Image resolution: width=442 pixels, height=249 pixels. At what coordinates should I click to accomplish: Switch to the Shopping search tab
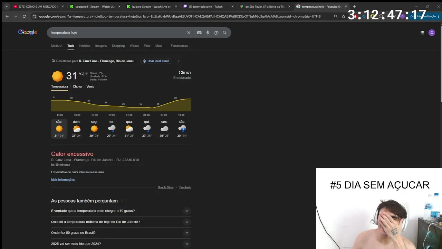coord(118,46)
